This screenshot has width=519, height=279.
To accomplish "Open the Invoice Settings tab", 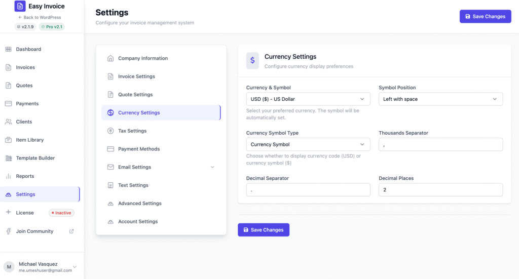I will [x=136, y=76].
